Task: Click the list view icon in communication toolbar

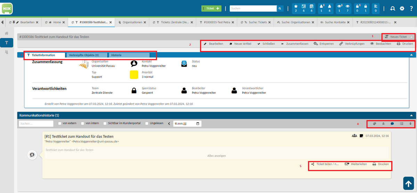Action: (401, 123)
